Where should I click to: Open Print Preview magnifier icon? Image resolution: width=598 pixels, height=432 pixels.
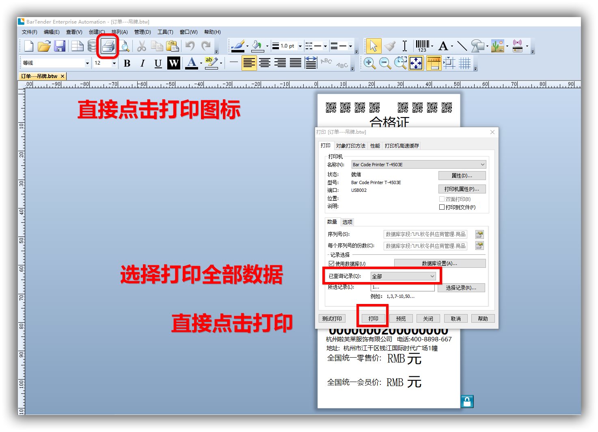pos(125,46)
